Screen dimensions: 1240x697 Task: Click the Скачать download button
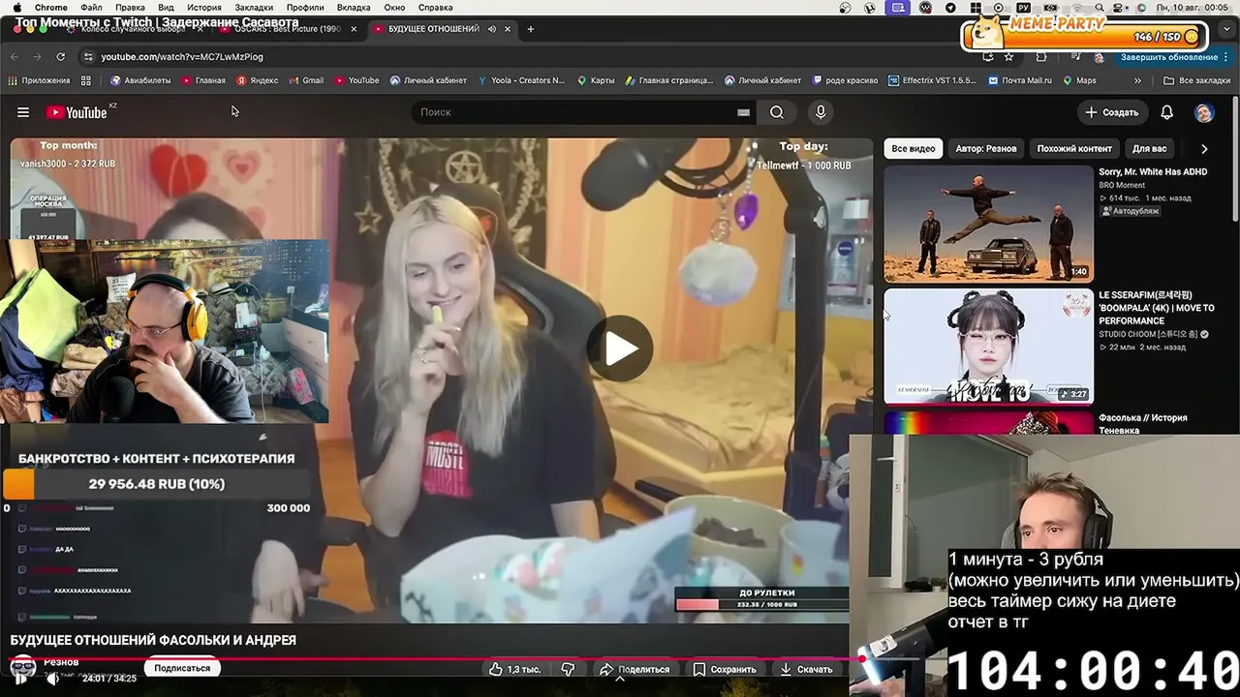806,669
